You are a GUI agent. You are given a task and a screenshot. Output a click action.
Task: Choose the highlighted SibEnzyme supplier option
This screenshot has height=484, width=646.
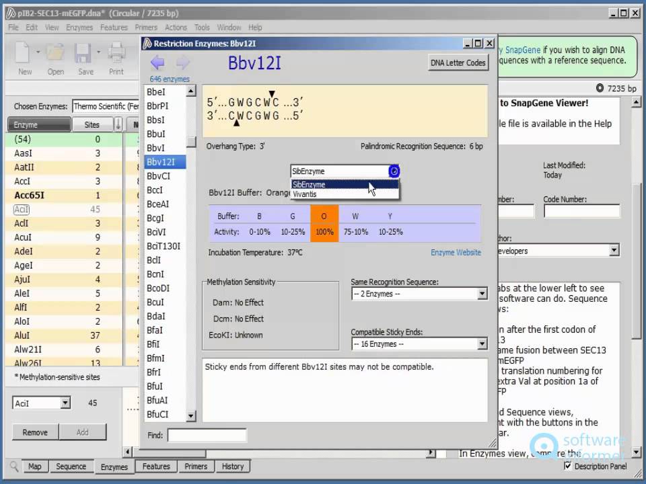[345, 184]
